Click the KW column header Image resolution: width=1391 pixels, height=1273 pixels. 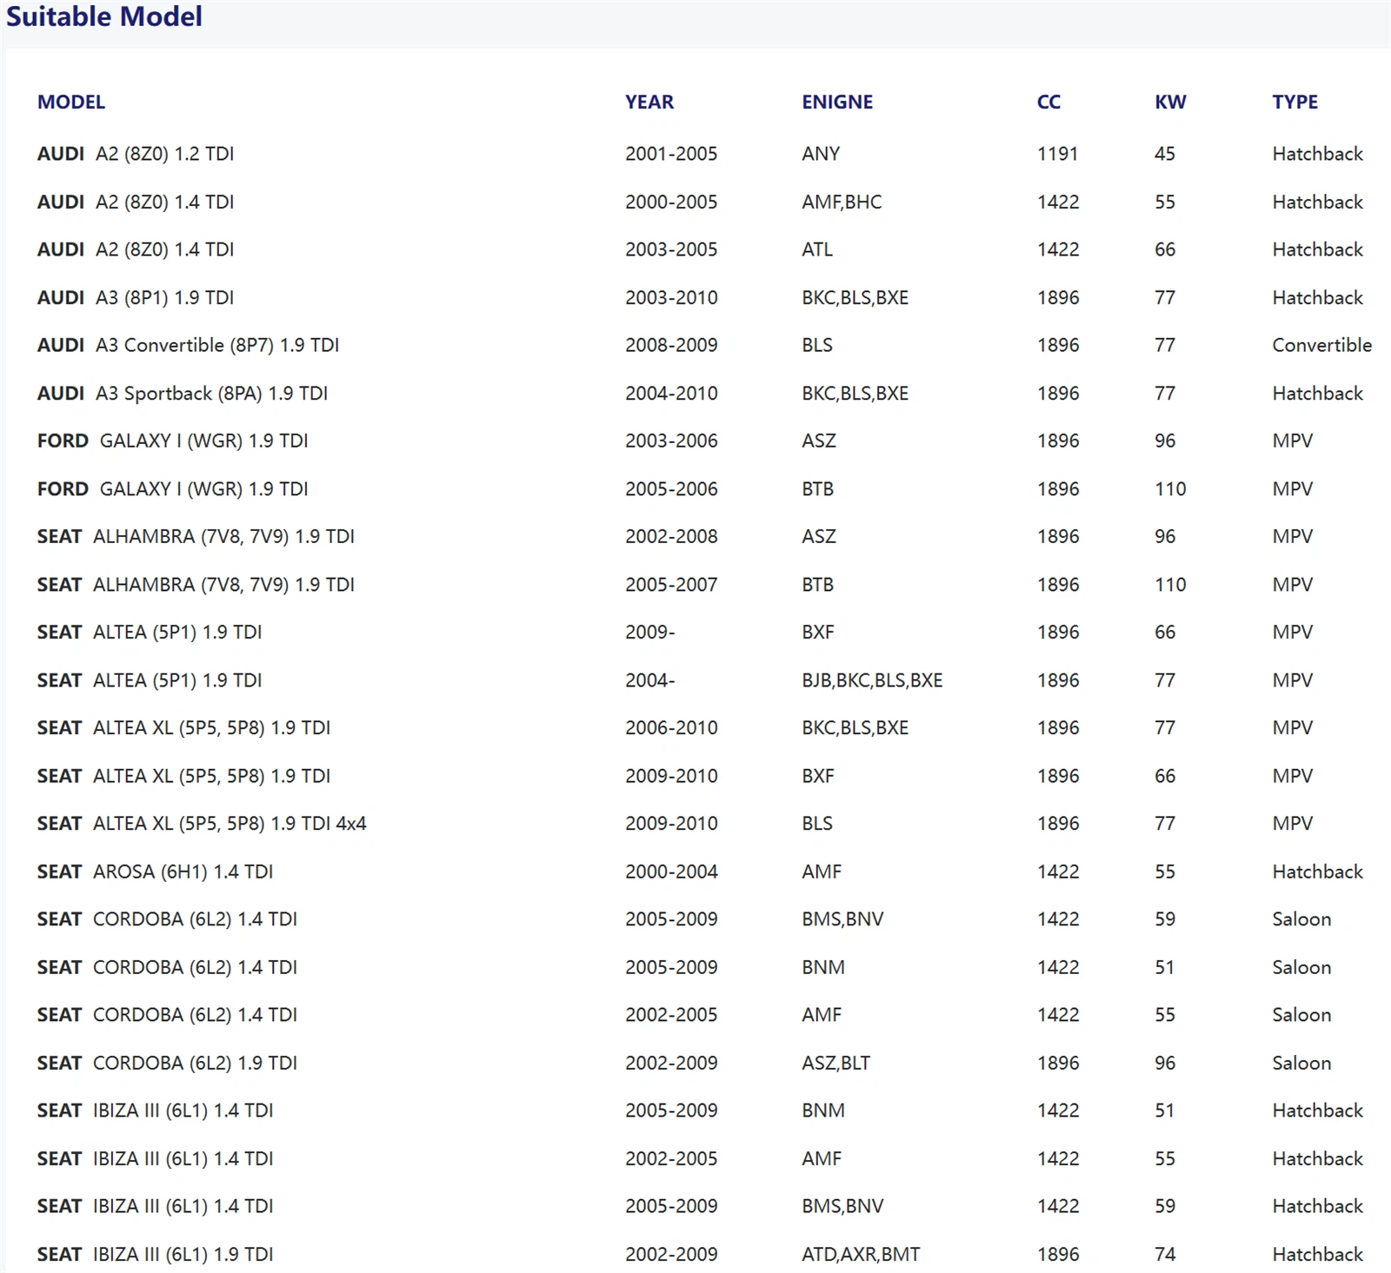point(1170,102)
